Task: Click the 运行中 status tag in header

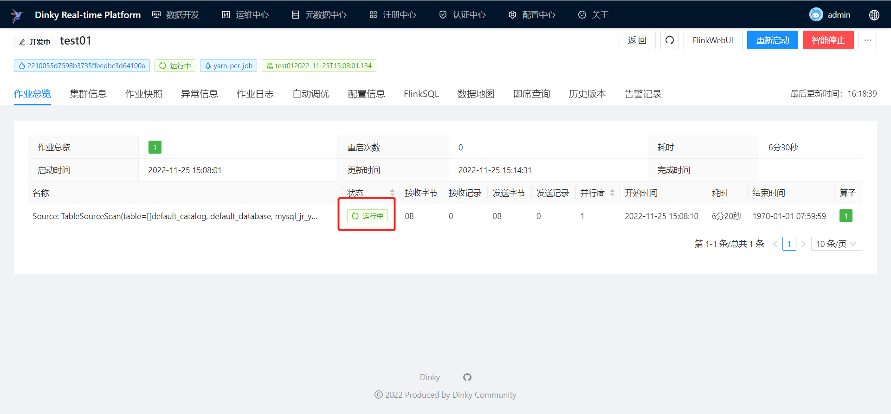Action: (175, 66)
